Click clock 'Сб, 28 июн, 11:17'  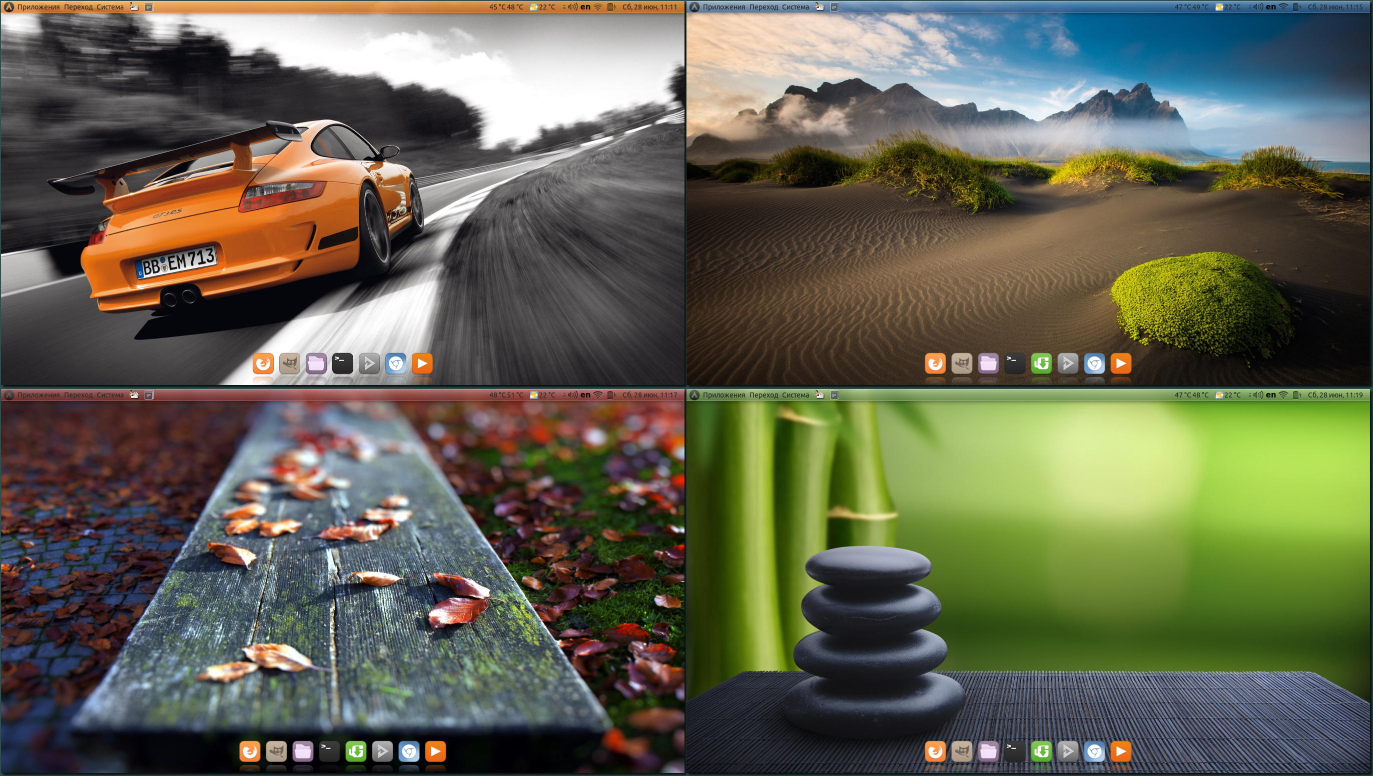pos(649,395)
